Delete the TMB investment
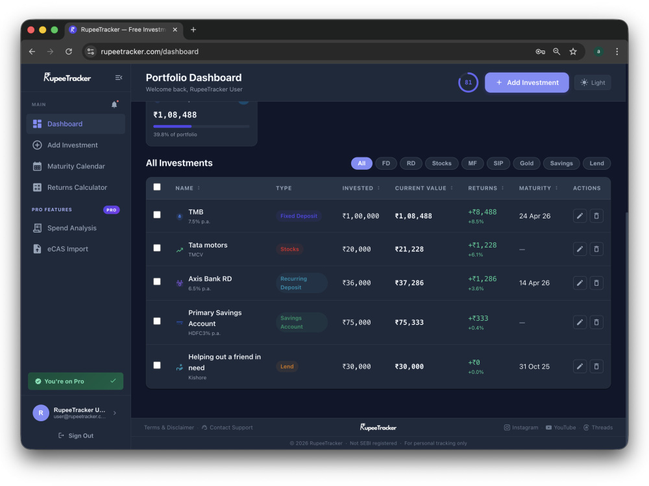The width and height of the screenshot is (649, 486). tap(596, 216)
